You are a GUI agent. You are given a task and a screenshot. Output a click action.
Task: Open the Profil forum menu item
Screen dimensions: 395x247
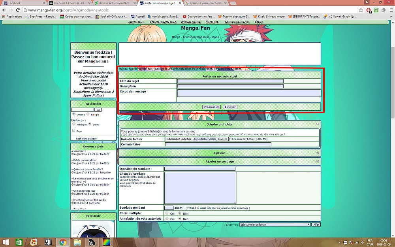click(212, 22)
